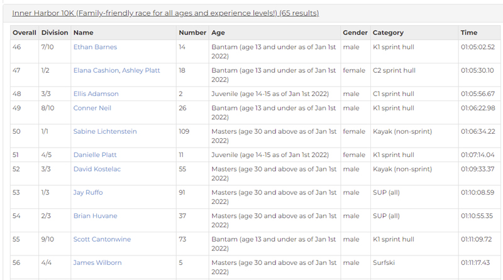Sort by Gender column header

[x=355, y=33]
